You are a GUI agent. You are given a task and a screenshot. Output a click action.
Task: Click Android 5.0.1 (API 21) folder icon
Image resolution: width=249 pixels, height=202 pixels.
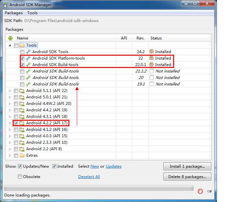pos(22,97)
